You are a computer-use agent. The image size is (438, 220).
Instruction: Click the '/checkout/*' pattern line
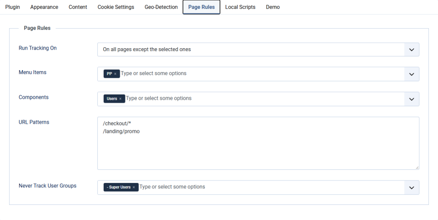pyautogui.click(x=117, y=124)
